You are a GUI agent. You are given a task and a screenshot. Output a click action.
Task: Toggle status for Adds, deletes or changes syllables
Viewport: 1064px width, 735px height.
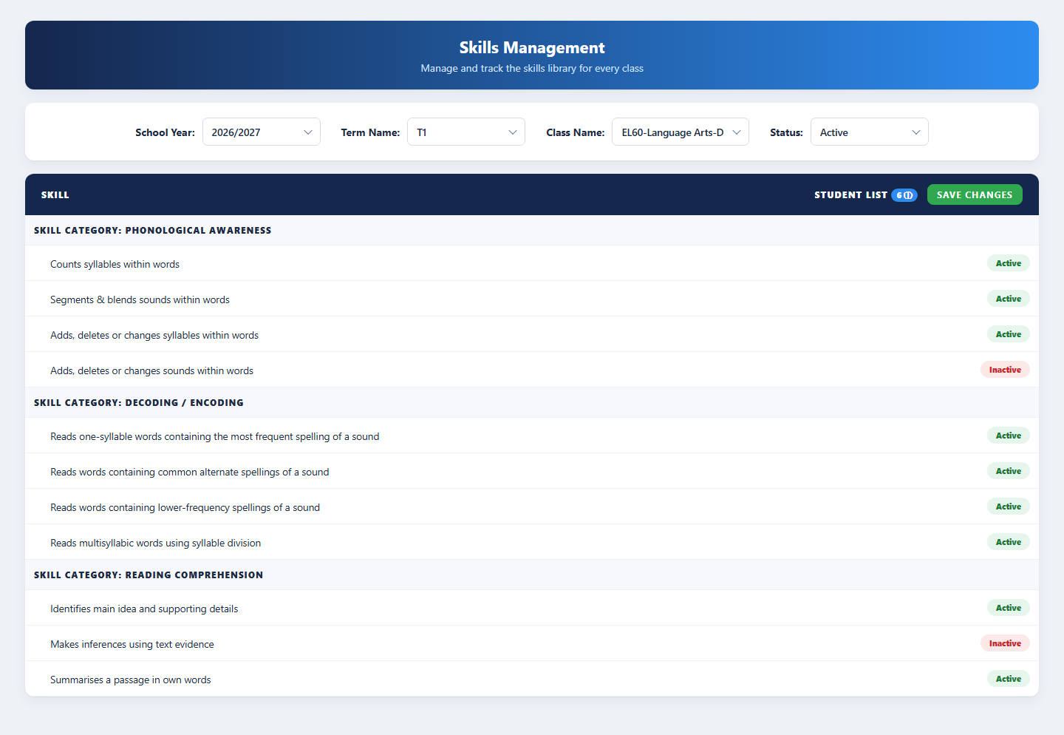pos(1009,334)
